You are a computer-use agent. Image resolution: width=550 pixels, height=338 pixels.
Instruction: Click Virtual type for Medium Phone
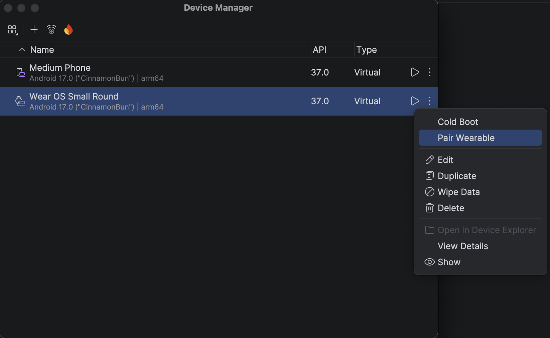pos(367,72)
